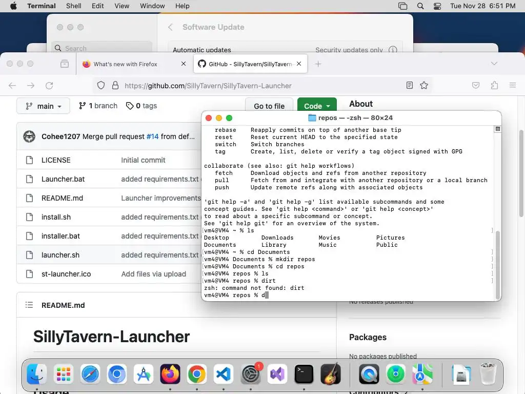525x394 pixels.
Task: Open Trash in the dock
Action: [x=488, y=373]
